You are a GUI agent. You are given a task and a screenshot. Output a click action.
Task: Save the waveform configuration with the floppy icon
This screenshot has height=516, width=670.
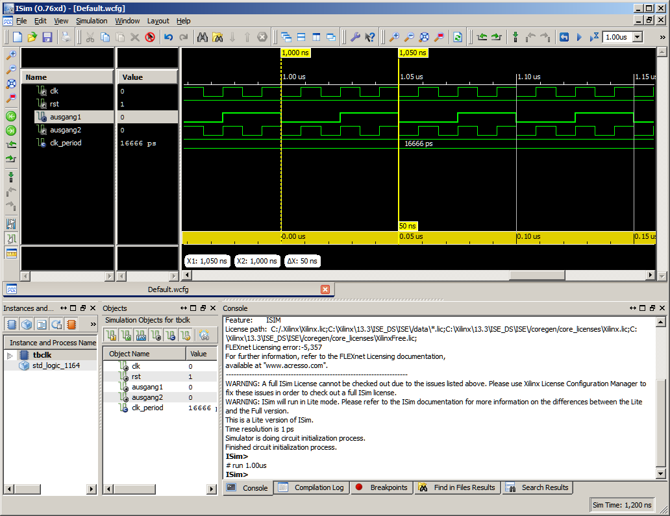(47, 37)
